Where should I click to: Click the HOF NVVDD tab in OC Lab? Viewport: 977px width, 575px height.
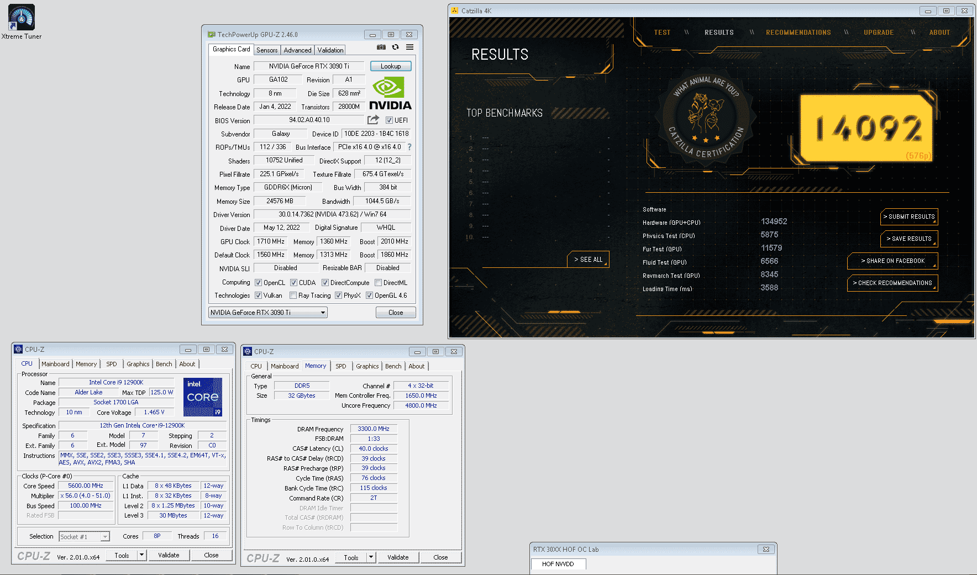click(x=558, y=564)
